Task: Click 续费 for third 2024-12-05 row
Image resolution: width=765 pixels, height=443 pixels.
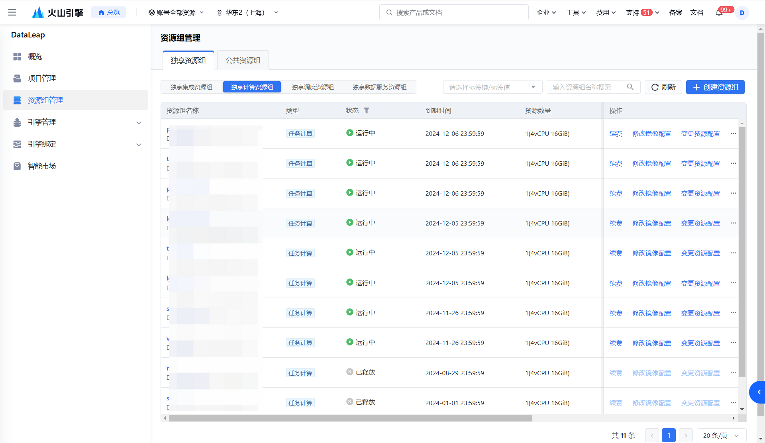Action: pyautogui.click(x=616, y=283)
